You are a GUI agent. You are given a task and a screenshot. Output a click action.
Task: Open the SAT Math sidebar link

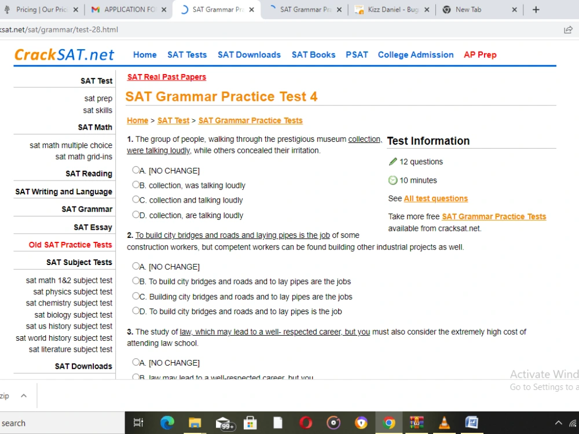coord(95,127)
